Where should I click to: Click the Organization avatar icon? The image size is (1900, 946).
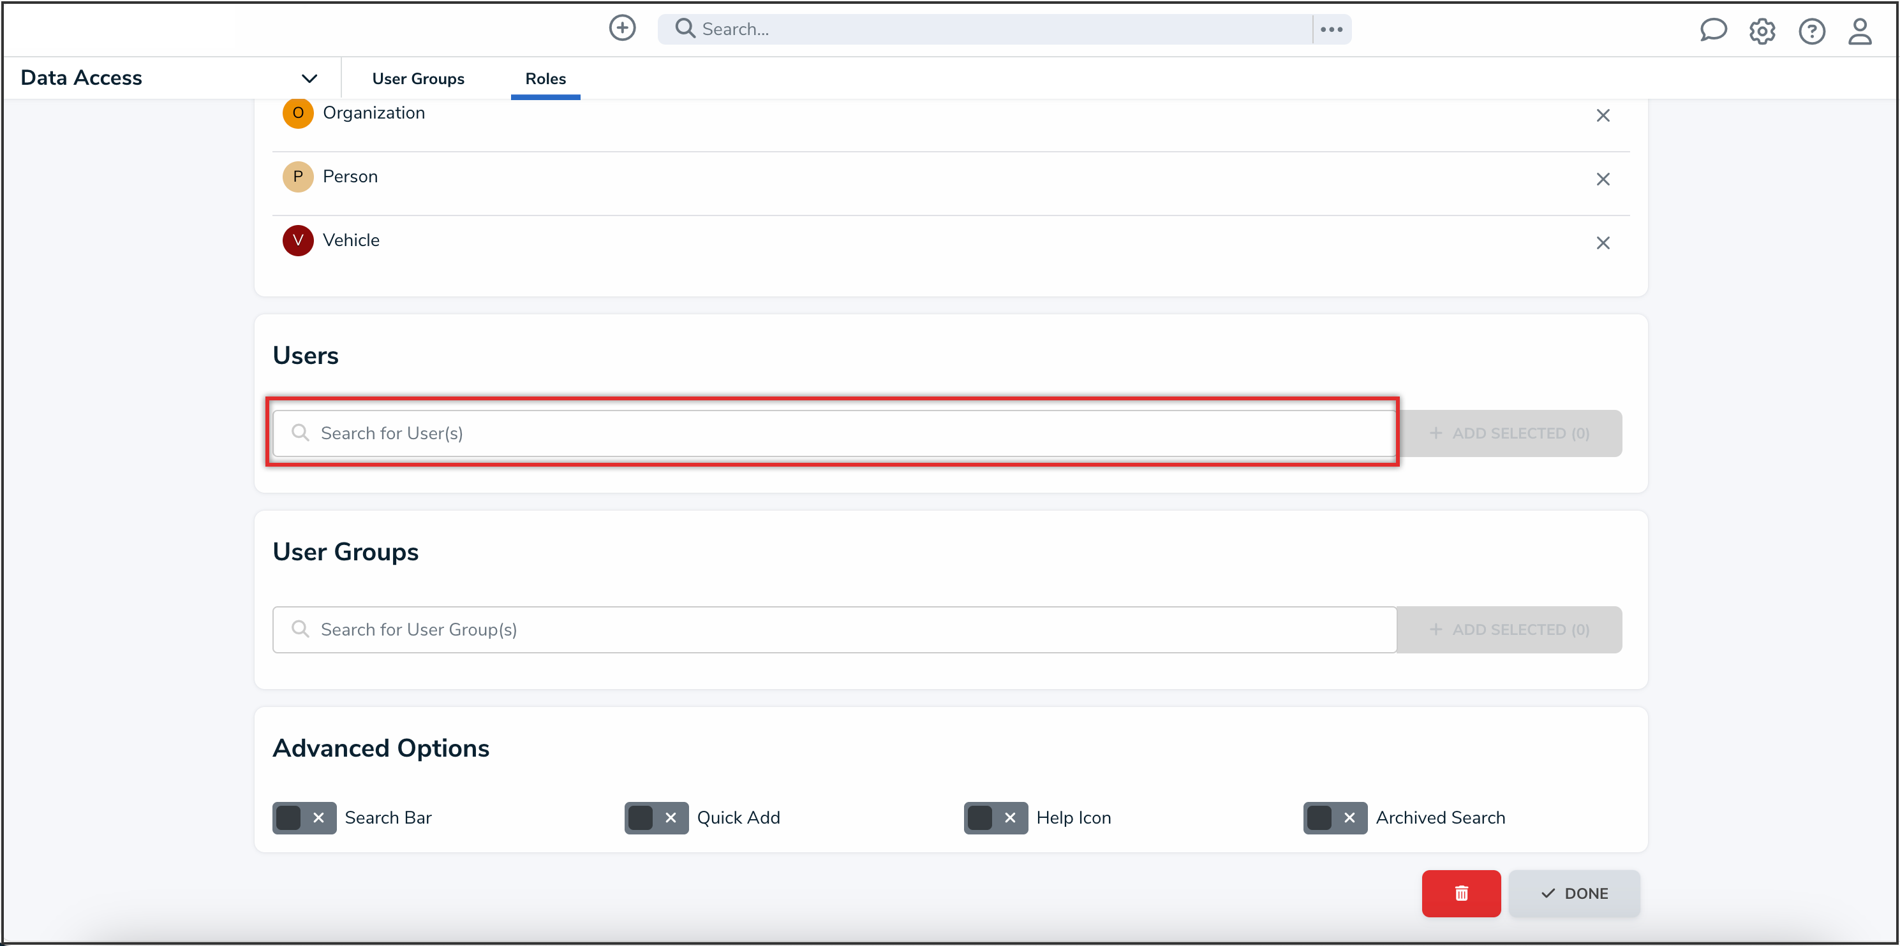pyautogui.click(x=298, y=113)
